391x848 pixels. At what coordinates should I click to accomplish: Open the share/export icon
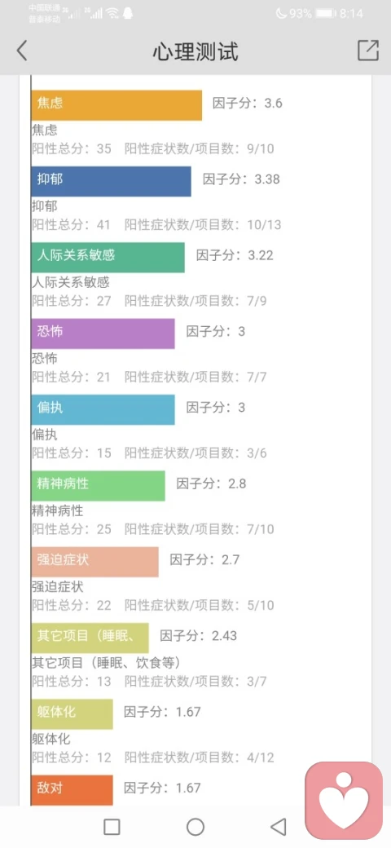[368, 51]
